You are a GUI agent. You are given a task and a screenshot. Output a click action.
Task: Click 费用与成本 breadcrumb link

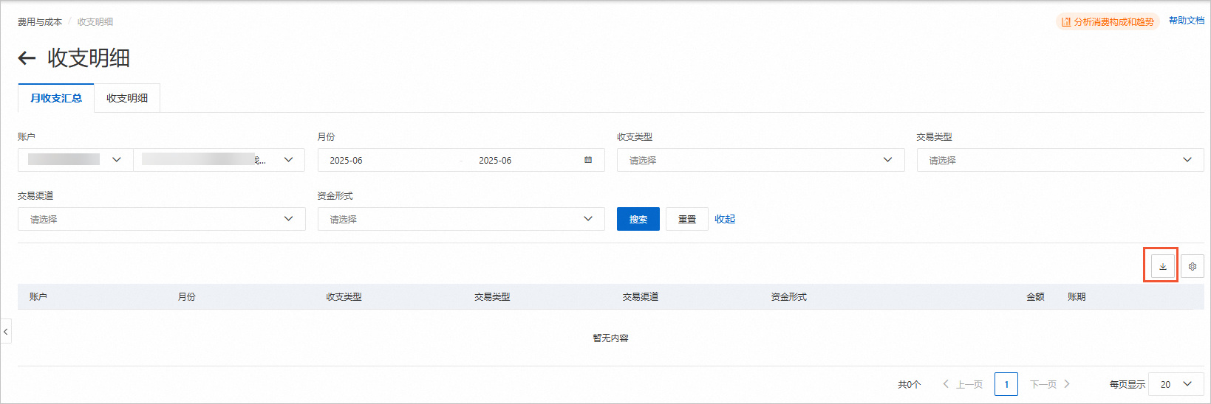[x=40, y=22]
